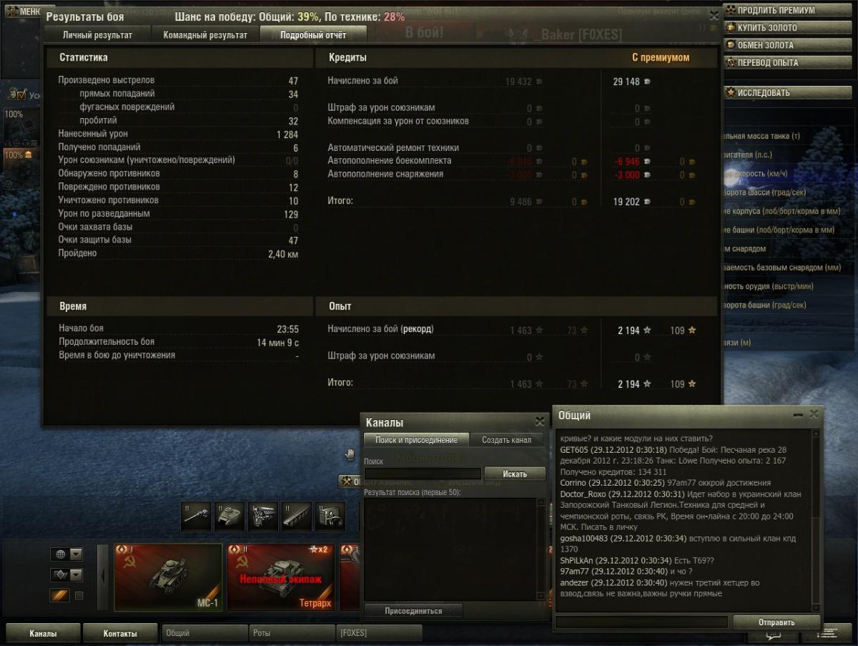
Task: Click Продолжительность боя value 14 мин 9 с
Action: click(x=278, y=343)
